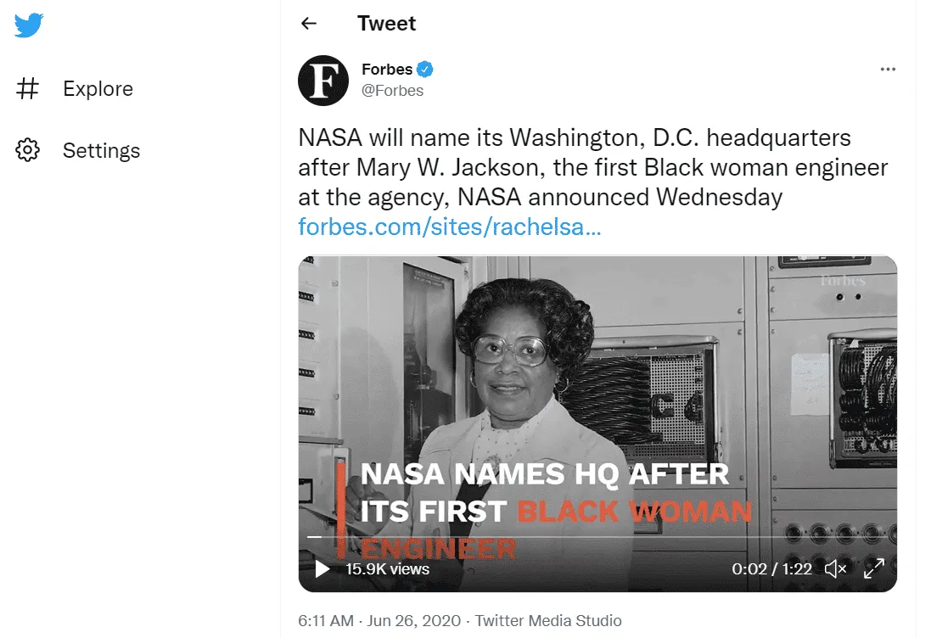Click the Explore hashtag icon
This screenshot has width=931, height=638.
click(x=28, y=88)
